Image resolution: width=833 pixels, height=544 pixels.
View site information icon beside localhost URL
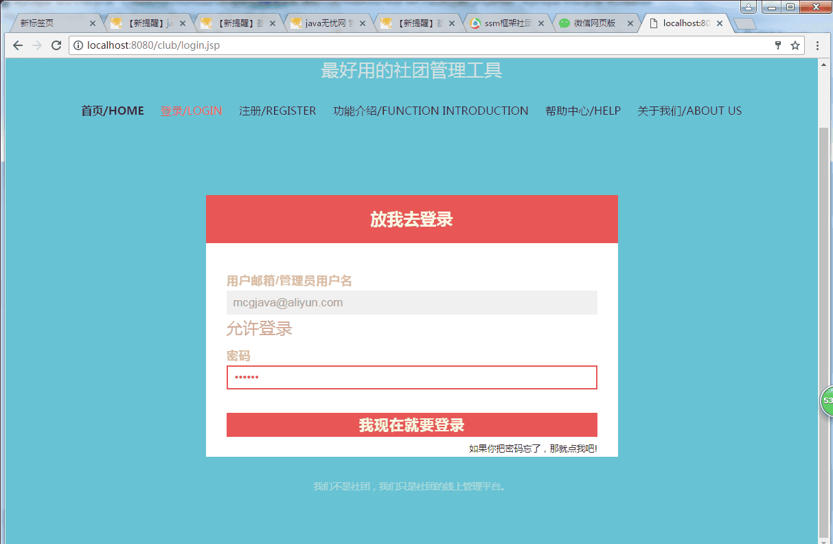click(x=78, y=45)
